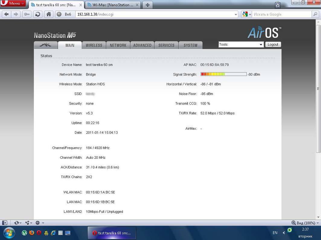Open the SERVICES tab
321x240 pixels.
(x=166, y=45)
